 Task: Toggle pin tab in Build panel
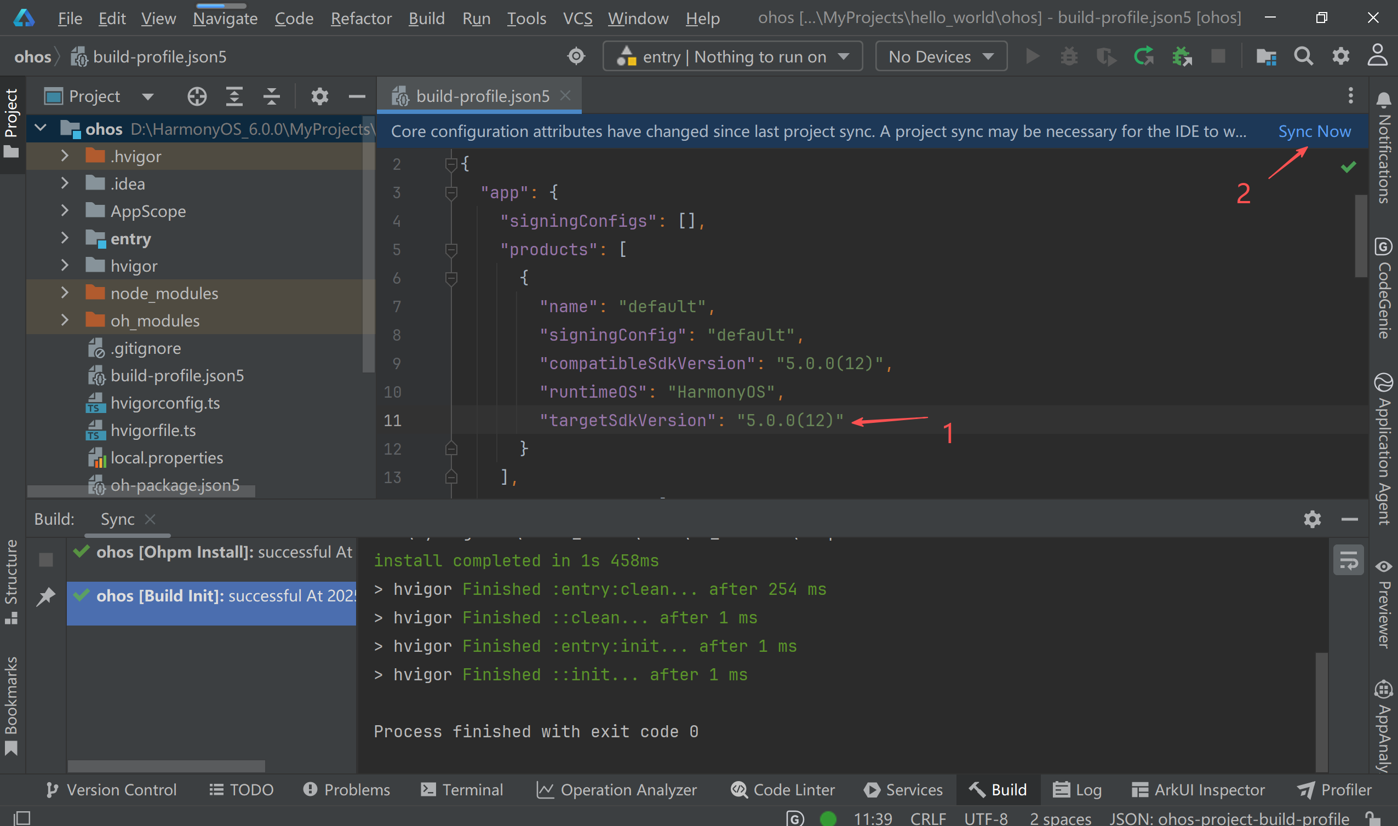45,596
